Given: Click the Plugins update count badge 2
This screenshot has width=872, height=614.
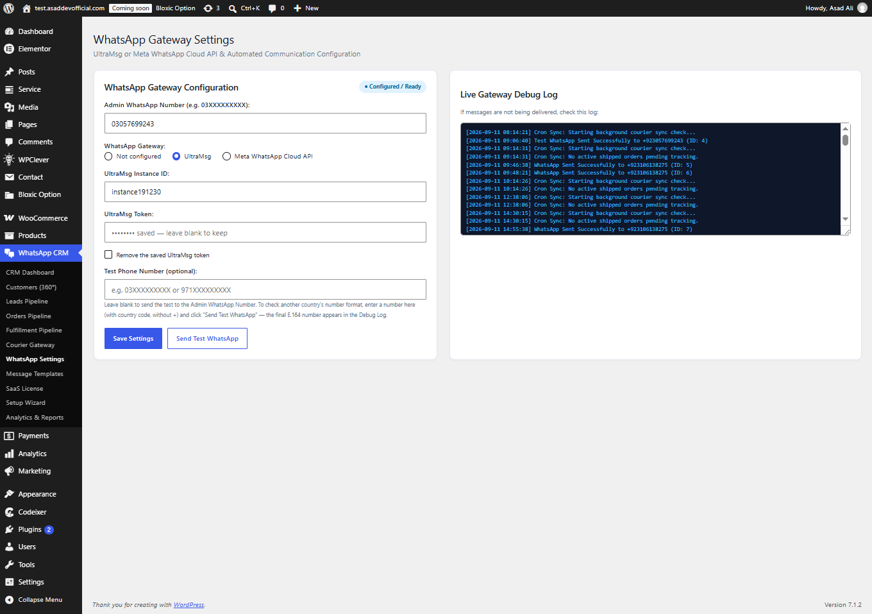Looking at the screenshot, I should (x=49, y=530).
